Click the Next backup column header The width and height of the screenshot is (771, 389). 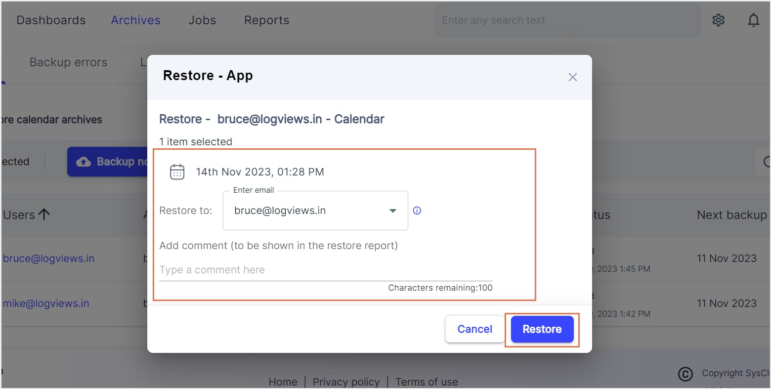(731, 215)
